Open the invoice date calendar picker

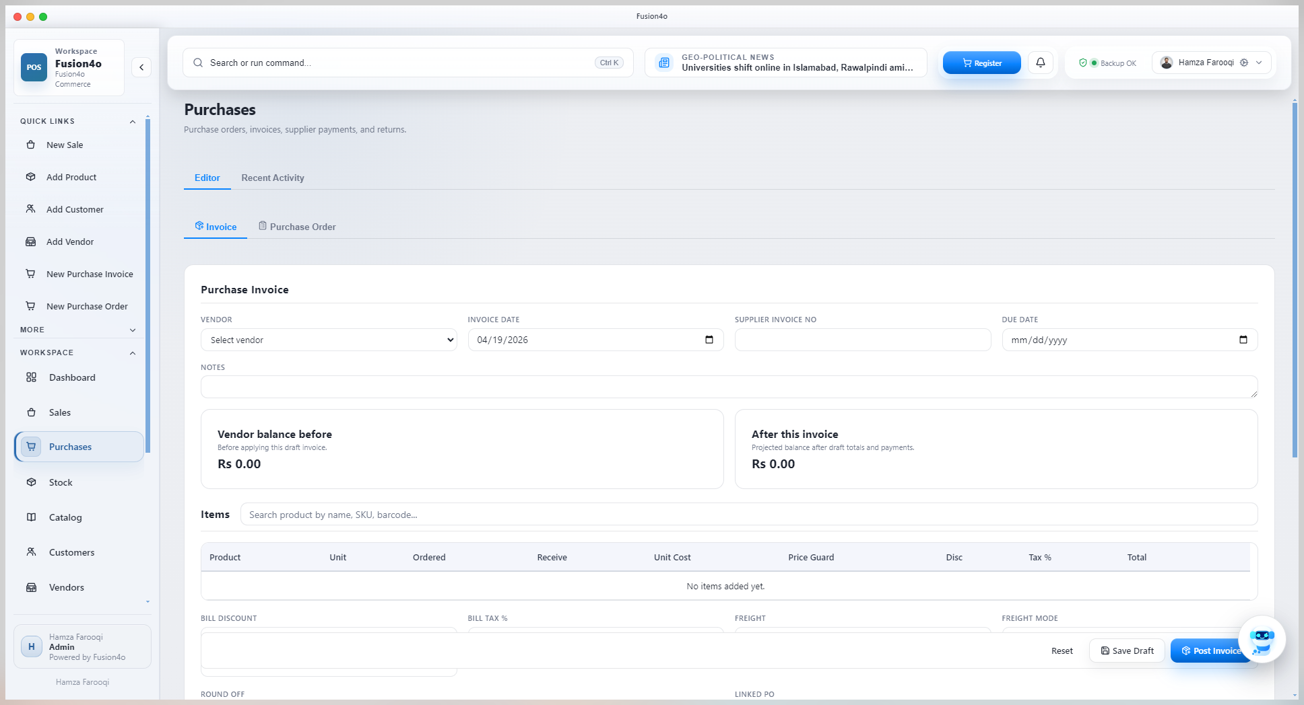709,340
